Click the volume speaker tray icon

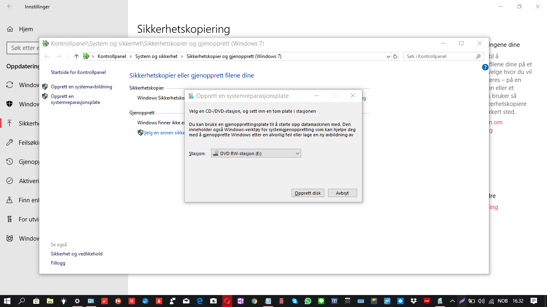click(x=481, y=301)
